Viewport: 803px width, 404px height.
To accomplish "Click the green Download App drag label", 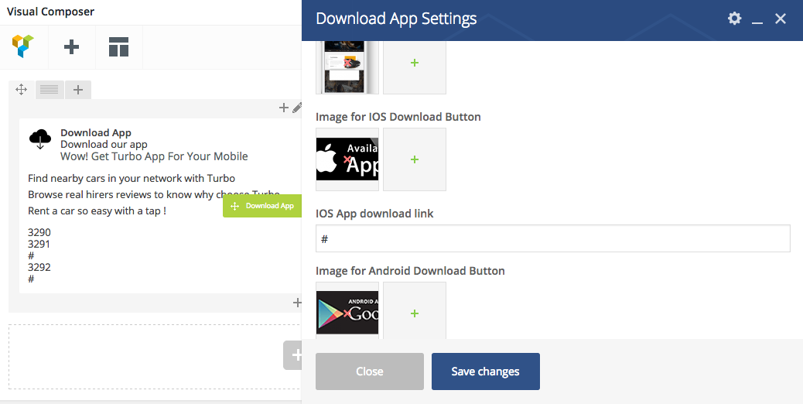I will (x=262, y=206).
